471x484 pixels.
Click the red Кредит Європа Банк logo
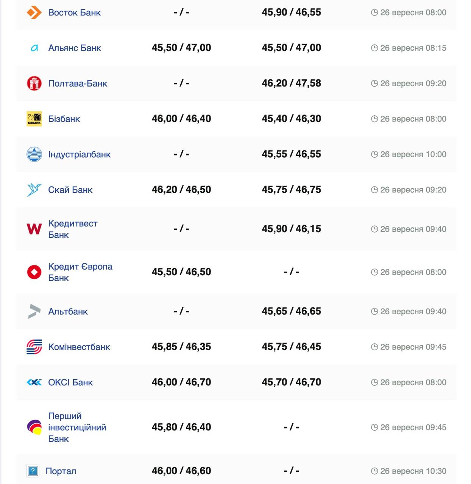(x=34, y=272)
